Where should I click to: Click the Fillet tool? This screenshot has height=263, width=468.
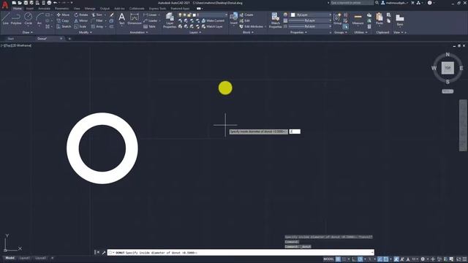click(97, 20)
